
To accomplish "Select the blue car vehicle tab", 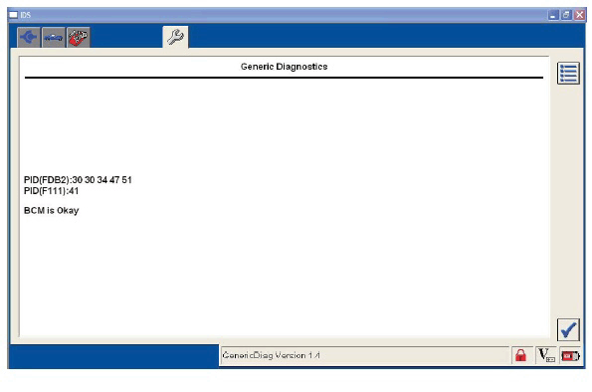I will point(54,37).
